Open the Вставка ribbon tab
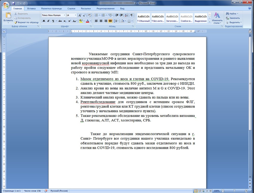This screenshot has width=254, height=193. (x=31, y=9)
